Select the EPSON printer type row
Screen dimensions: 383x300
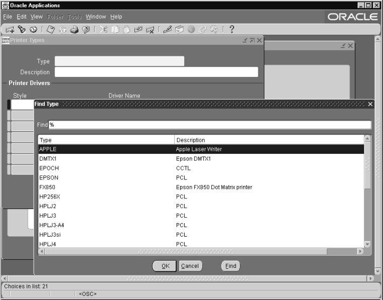coord(201,178)
